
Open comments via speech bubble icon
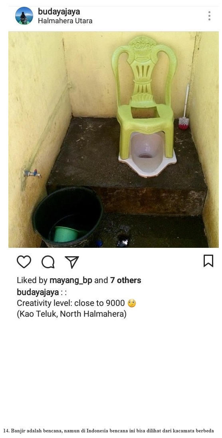coord(48,262)
